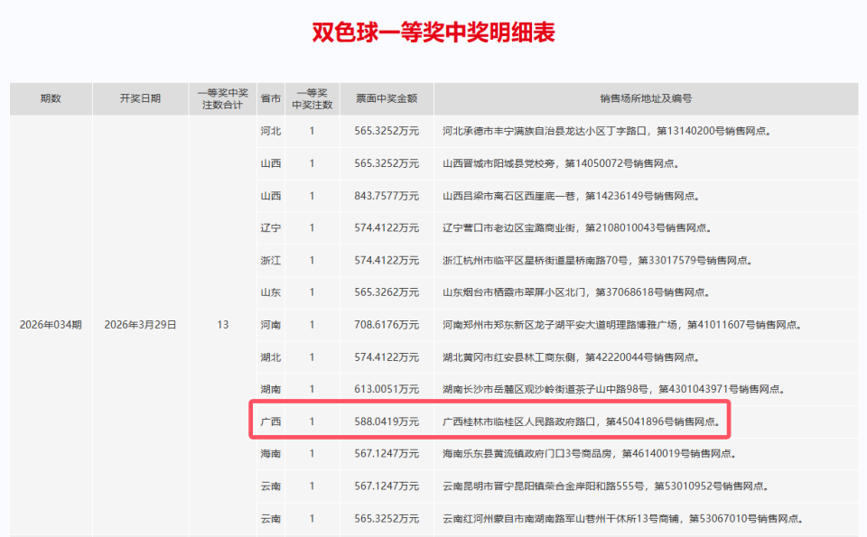The height and width of the screenshot is (537, 867).
Task: Click the 省市 column header
Action: 271,99
